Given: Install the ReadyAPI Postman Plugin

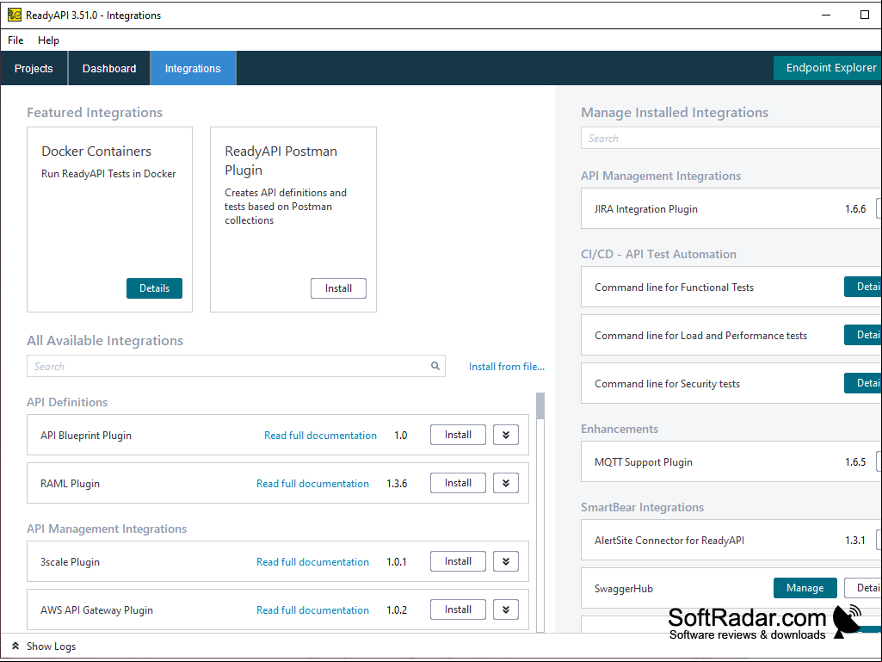Looking at the screenshot, I should [x=339, y=288].
